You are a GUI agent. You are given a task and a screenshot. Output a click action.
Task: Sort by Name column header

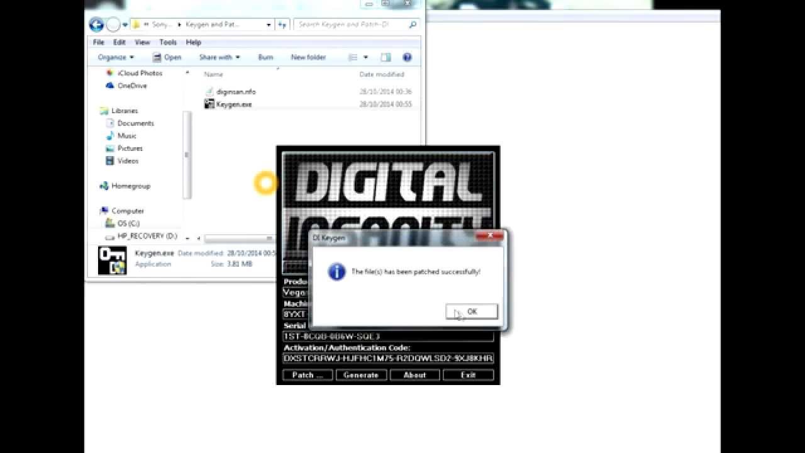pyautogui.click(x=214, y=74)
